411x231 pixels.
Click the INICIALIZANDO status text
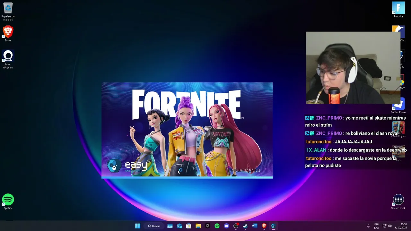click(245, 170)
